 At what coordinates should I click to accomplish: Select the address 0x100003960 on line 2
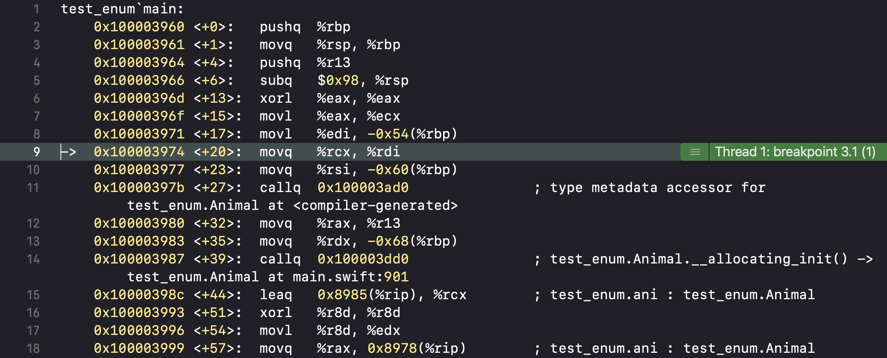click(x=139, y=26)
